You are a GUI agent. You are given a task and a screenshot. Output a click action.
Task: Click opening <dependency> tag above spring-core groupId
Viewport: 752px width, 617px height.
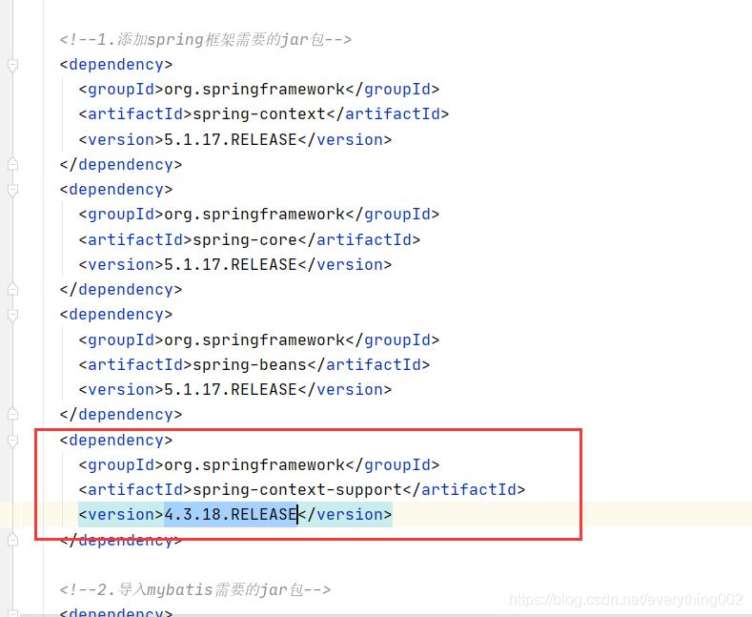coord(116,190)
